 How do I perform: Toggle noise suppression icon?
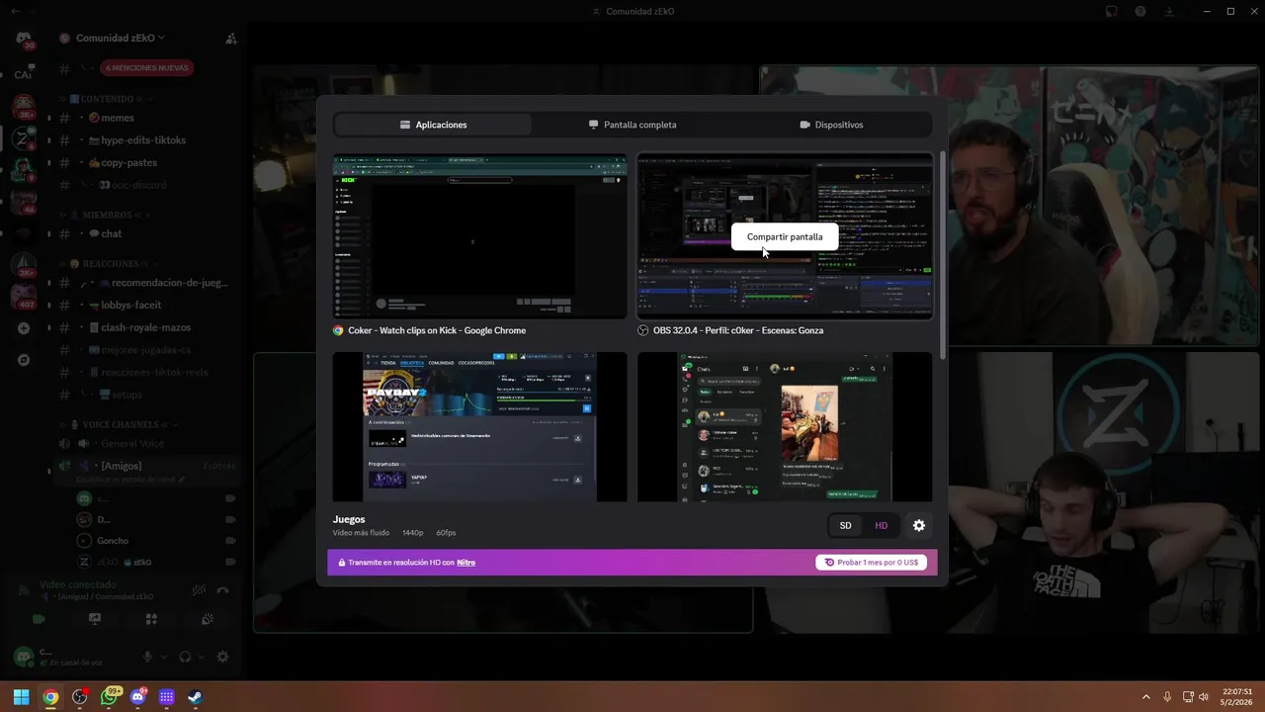pos(200,590)
